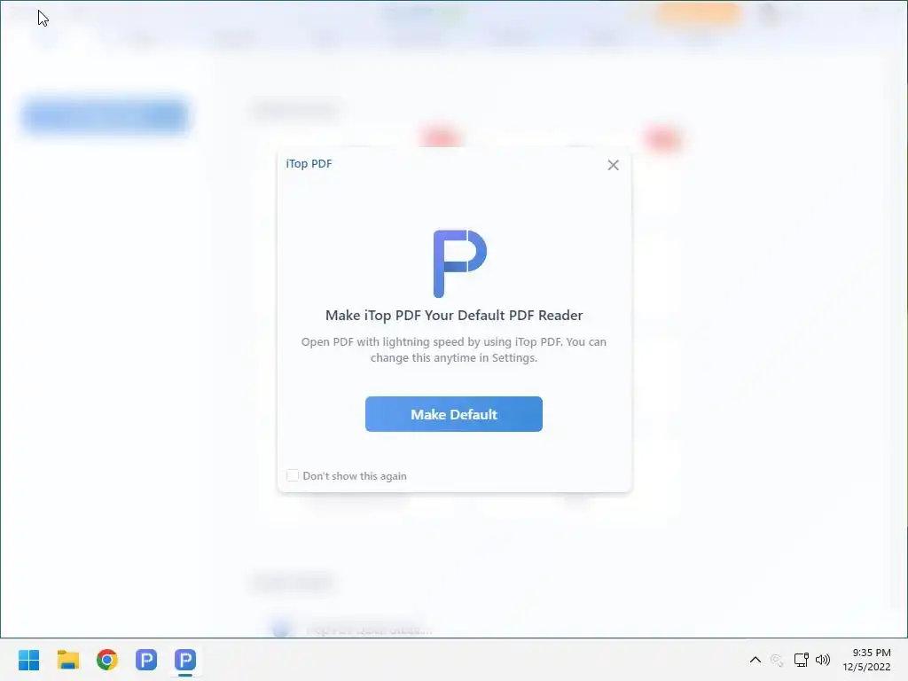This screenshot has width=908, height=681.
Task: Launch Google Chrome from the taskbar
Action: (107, 660)
